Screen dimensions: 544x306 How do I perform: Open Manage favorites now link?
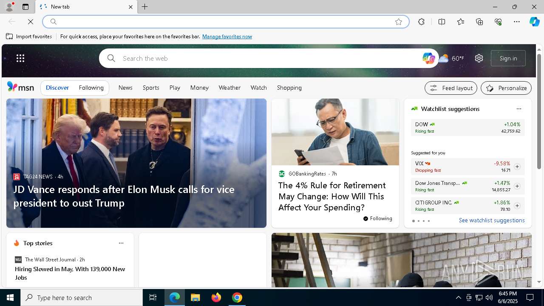[x=227, y=37]
